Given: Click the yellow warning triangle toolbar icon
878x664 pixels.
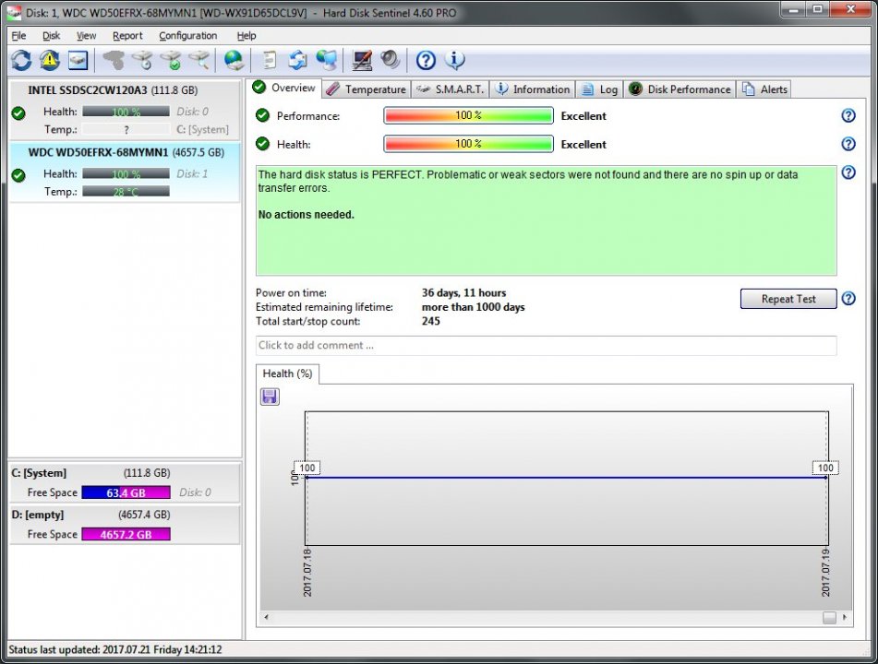Looking at the screenshot, I should (x=49, y=60).
